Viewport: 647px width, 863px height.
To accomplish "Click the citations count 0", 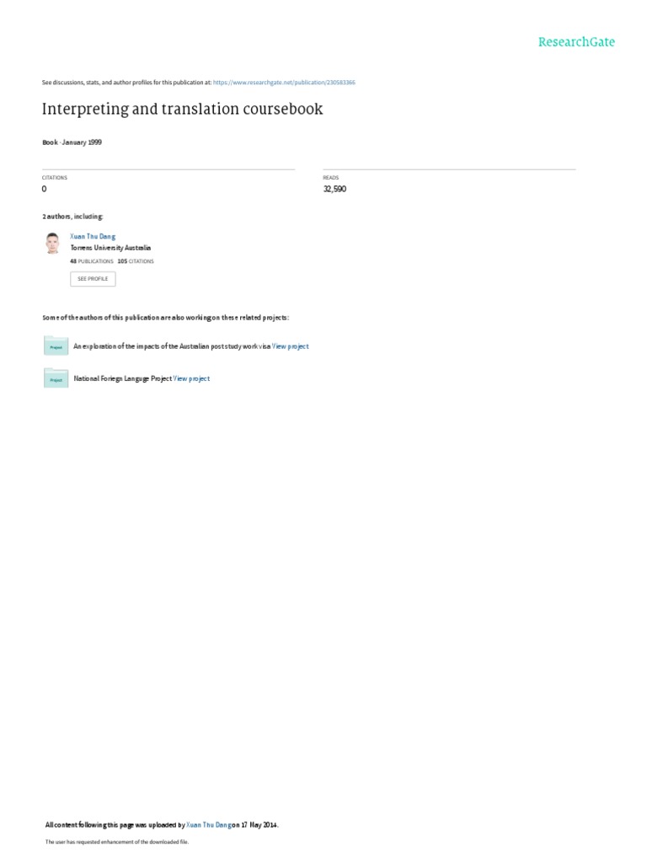I will tap(44, 190).
